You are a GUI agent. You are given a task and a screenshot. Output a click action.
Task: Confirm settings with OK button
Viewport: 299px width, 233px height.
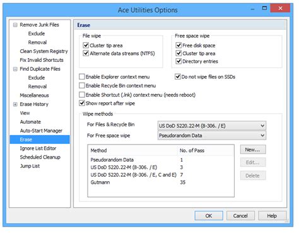(209, 216)
